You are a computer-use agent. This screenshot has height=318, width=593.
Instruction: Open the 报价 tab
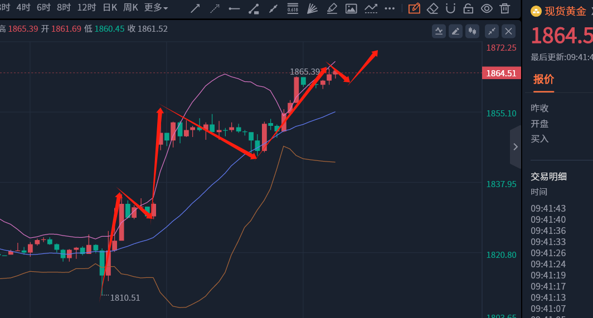(x=543, y=80)
